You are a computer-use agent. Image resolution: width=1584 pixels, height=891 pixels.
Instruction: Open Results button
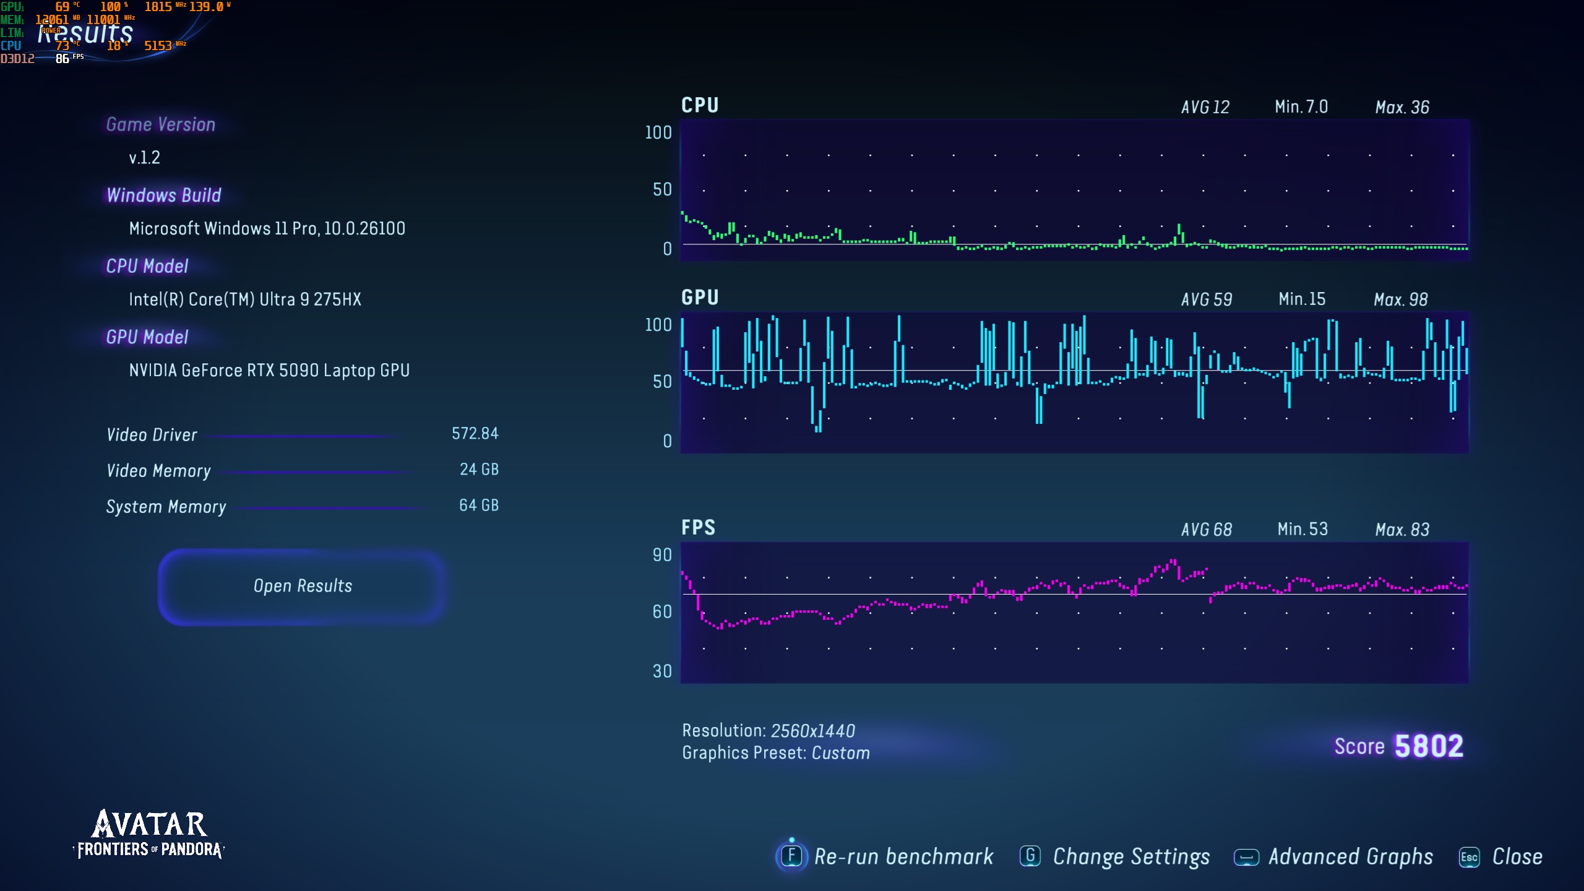point(303,586)
